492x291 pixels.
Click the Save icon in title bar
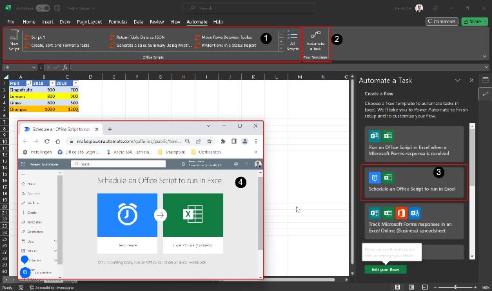point(57,8)
